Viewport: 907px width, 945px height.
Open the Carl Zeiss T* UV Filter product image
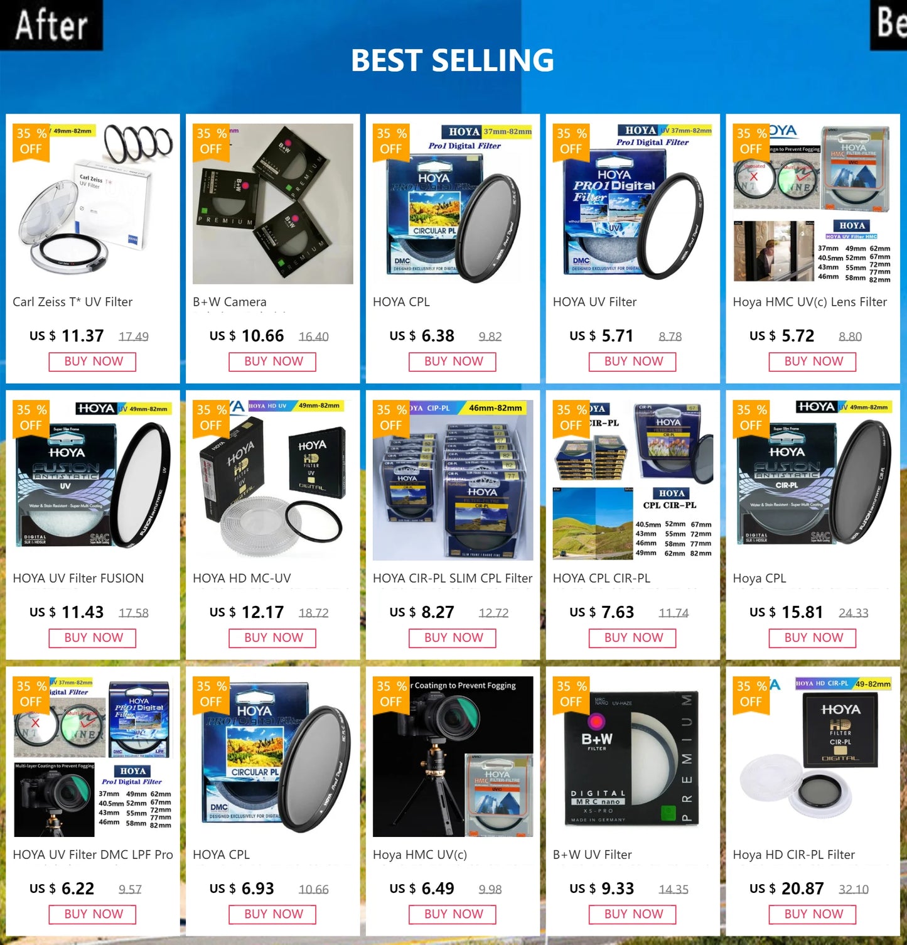tap(93, 204)
